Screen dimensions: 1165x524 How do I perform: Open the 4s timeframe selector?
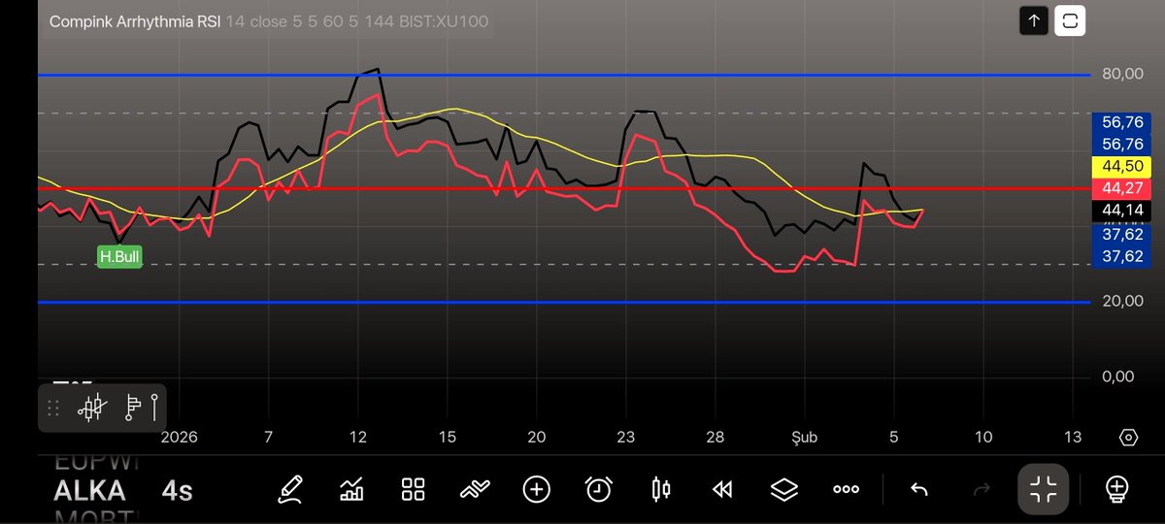tap(177, 491)
